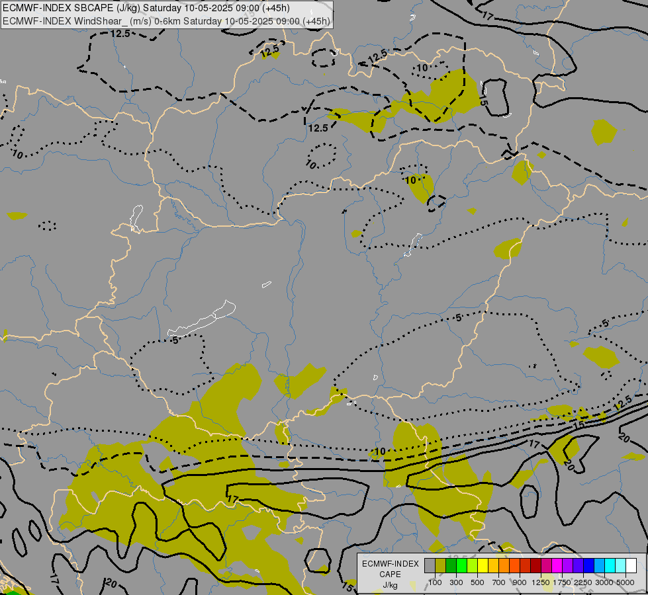
Task: Click the ECMWF-INDEX text in legend box
Action: (390, 564)
